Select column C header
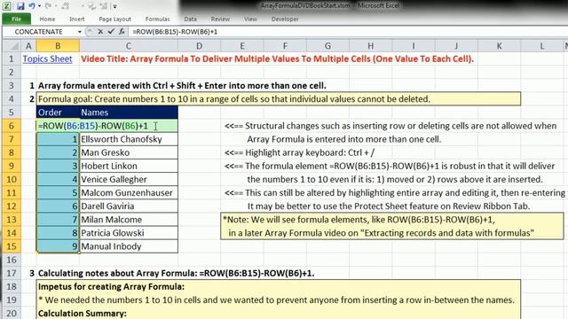This screenshot has height=319, width=568. pyautogui.click(x=128, y=46)
